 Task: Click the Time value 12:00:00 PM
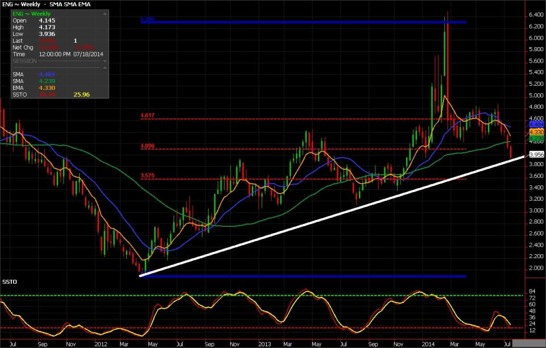[x=55, y=54]
